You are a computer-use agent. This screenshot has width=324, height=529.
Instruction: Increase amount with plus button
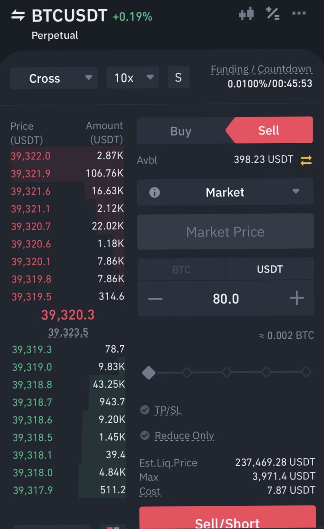pyautogui.click(x=296, y=298)
